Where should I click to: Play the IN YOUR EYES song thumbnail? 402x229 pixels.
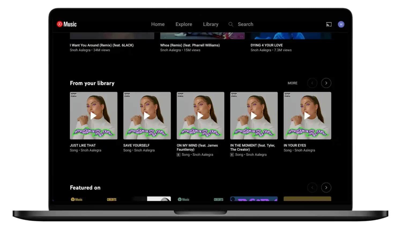point(307,116)
